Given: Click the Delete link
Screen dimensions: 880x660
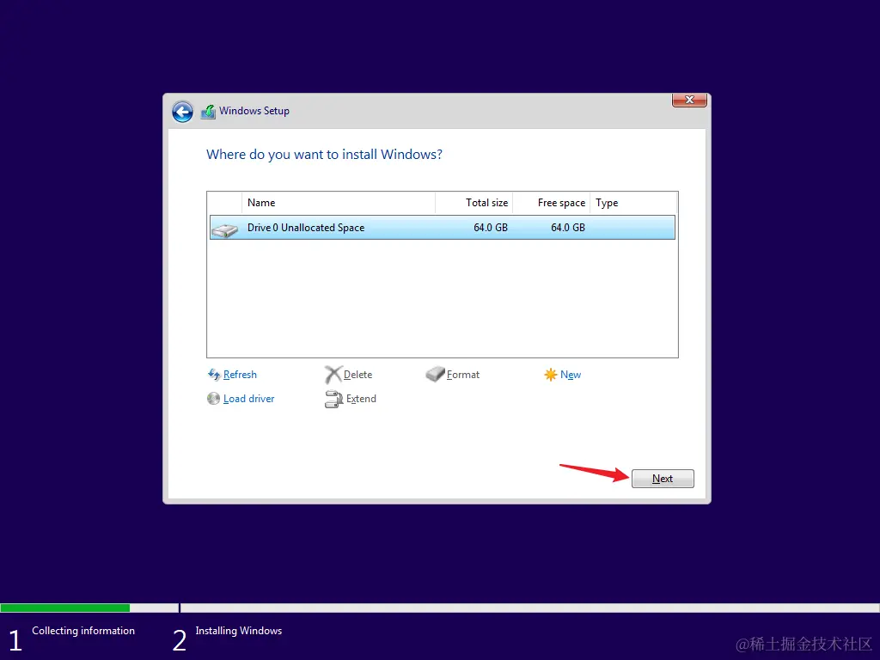Looking at the screenshot, I should click(357, 375).
